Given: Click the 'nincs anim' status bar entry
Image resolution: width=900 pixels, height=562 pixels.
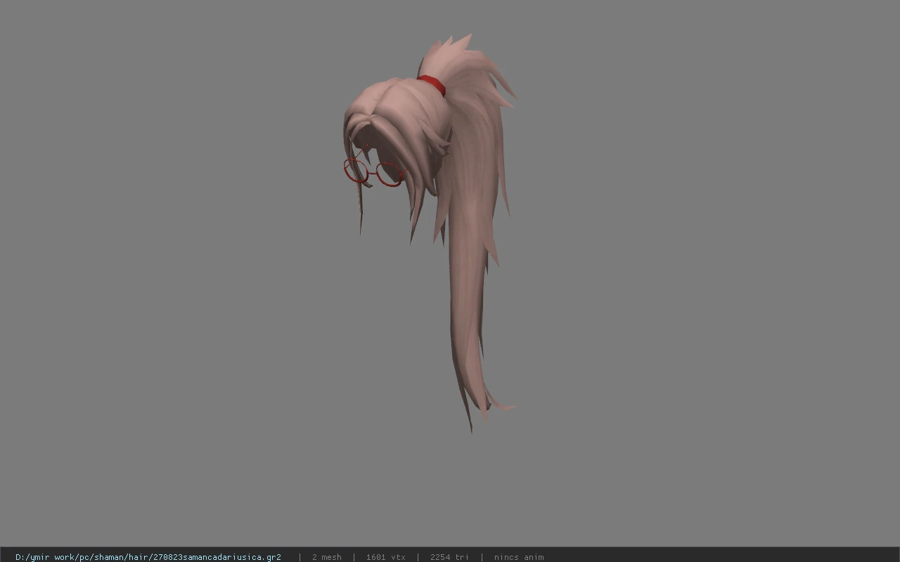Looking at the screenshot, I should click(519, 557).
